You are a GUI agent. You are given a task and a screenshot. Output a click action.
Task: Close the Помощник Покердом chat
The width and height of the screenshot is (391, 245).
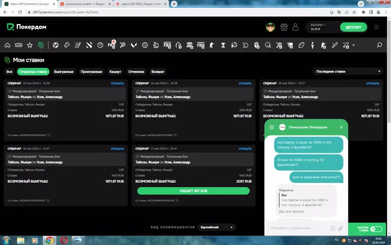tap(341, 128)
